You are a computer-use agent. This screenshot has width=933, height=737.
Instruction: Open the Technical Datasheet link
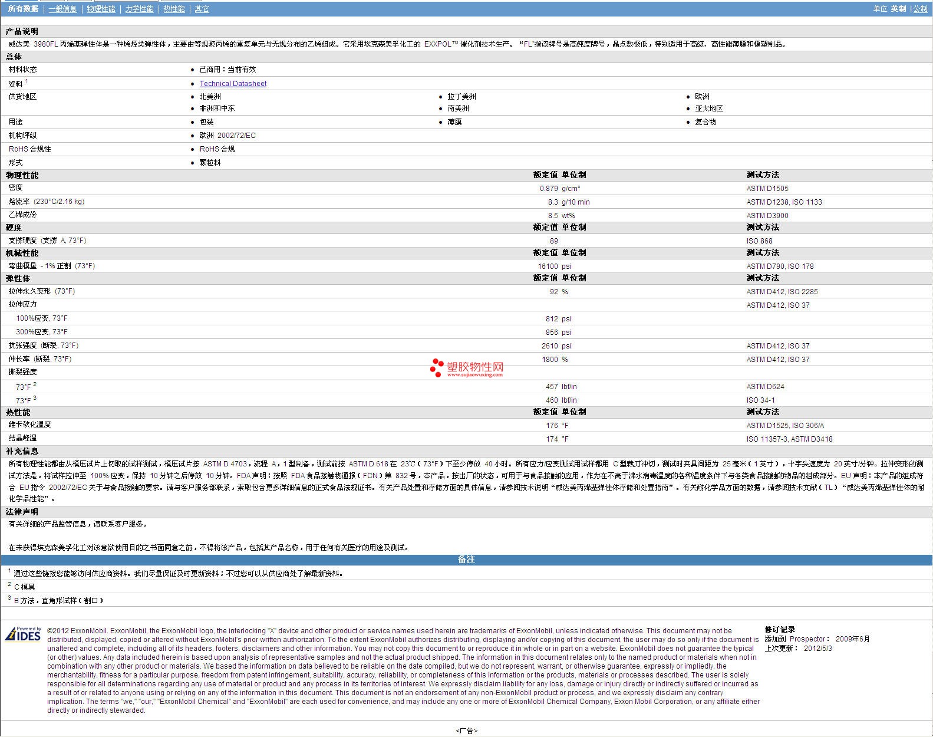click(x=233, y=84)
